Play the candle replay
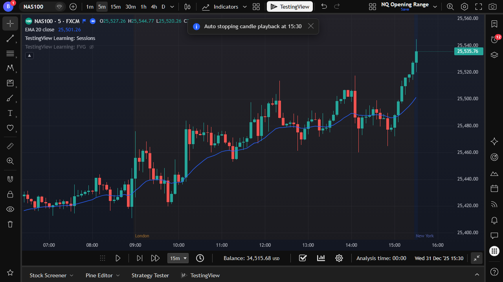 118,258
